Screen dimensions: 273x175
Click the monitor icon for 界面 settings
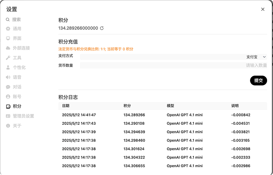coord(8,38)
